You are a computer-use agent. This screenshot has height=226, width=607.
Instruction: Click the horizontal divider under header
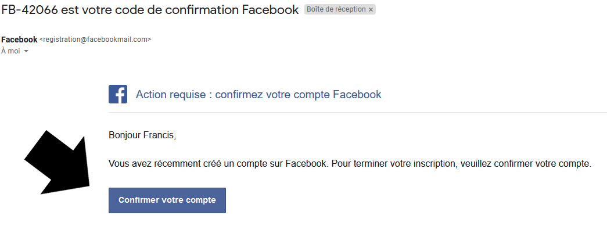click(x=358, y=112)
